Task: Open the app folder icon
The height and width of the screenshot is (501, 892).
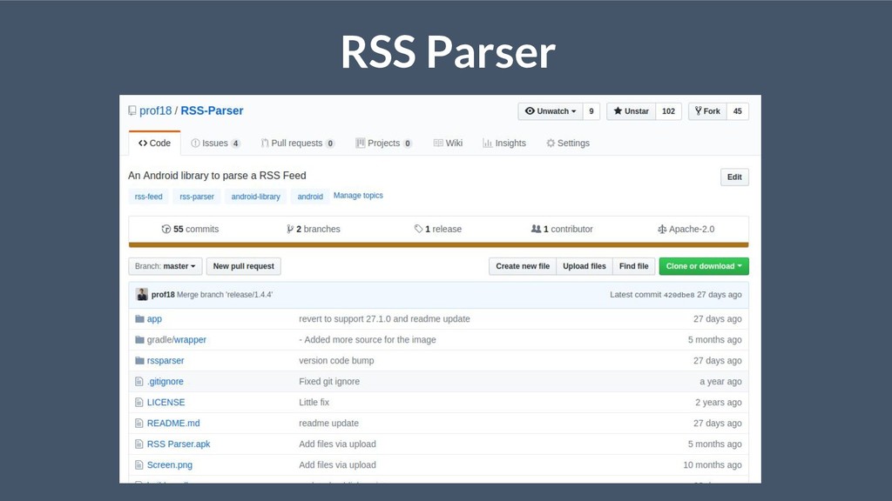Action: (139, 318)
